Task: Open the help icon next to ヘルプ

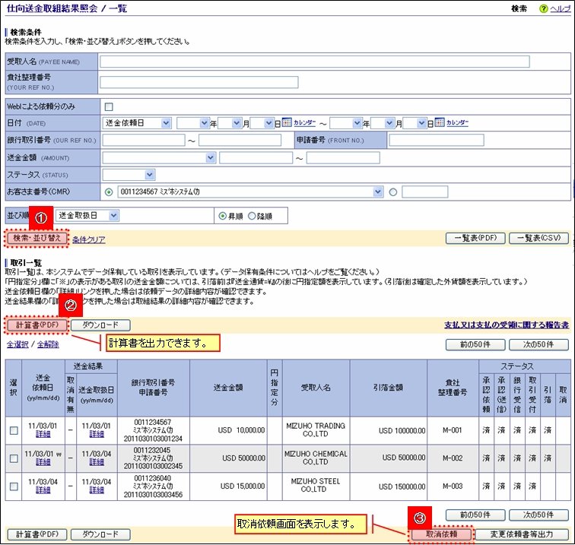Action: click(x=544, y=9)
